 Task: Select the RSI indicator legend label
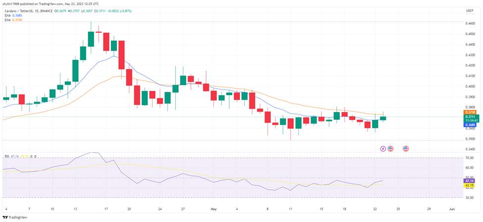(x=6, y=157)
